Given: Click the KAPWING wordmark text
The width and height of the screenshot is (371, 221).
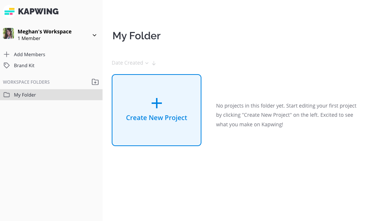Looking at the screenshot, I should (38, 11).
